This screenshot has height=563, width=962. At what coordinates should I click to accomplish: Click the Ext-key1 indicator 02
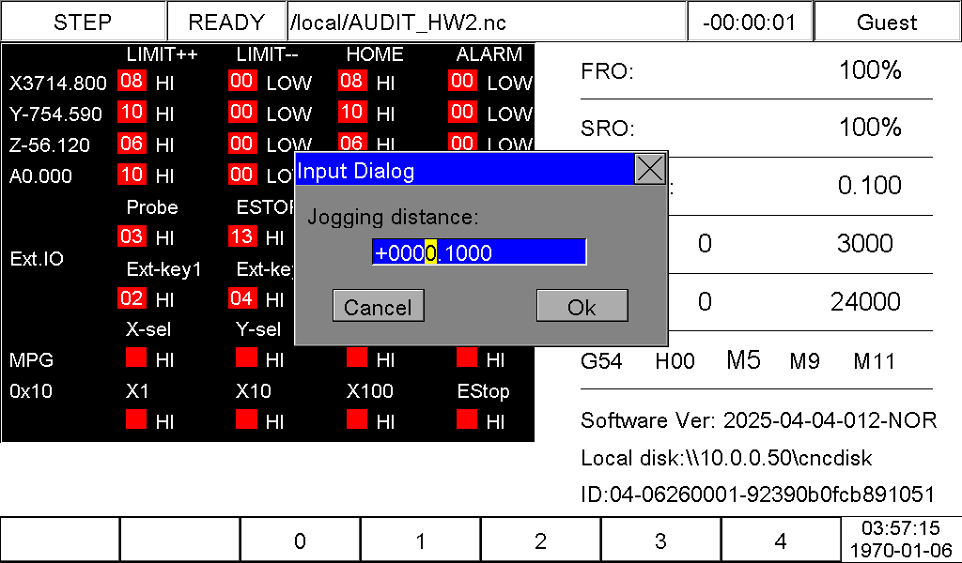(x=132, y=298)
